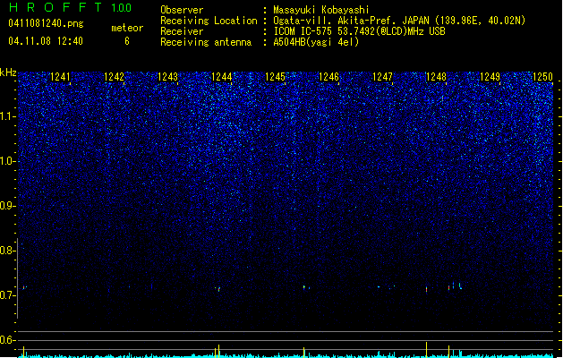Click the HROFFT 1.0.0 title text
Screen dimensions: 563x358
point(70,7)
